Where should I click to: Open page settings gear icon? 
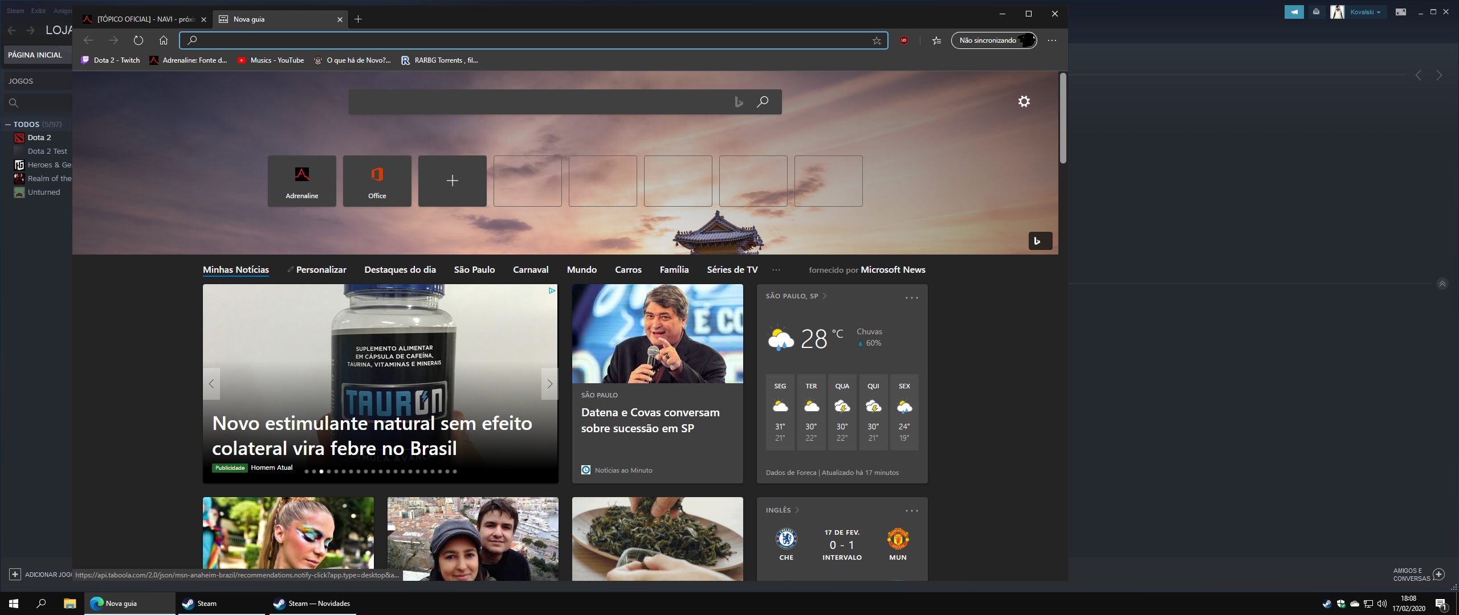point(1024,101)
